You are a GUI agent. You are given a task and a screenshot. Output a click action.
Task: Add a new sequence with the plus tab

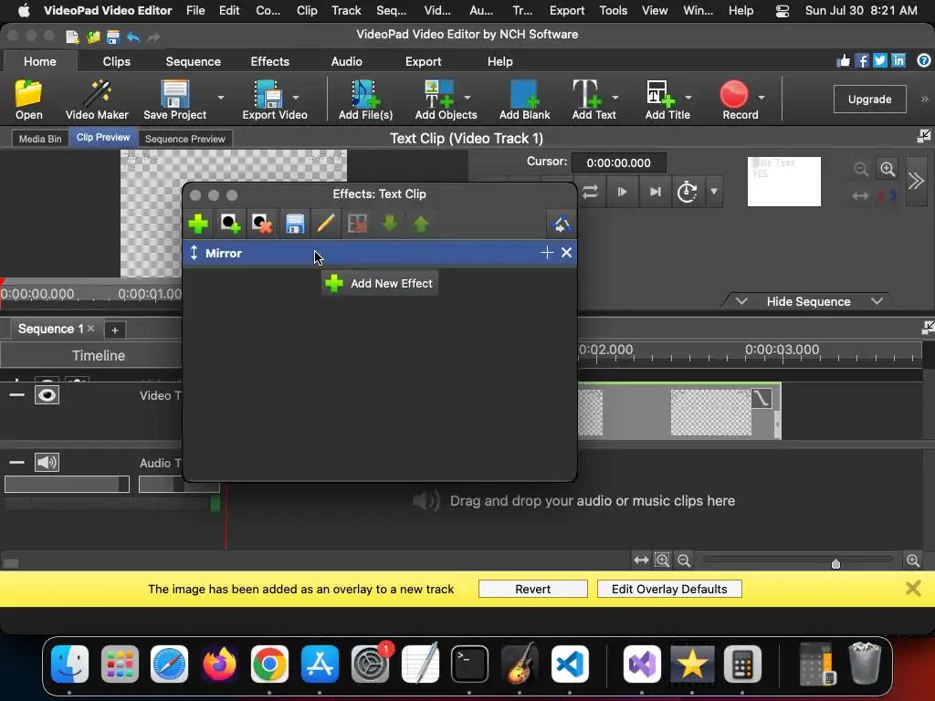pos(115,330)
